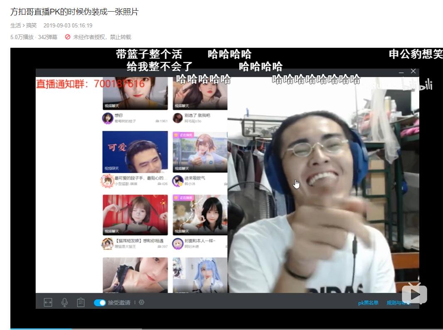Image resolution: width=443 pixels, height=330 pixels.
Task: Click the clipboard invitation list icon
Action: [x=81, y=302]
